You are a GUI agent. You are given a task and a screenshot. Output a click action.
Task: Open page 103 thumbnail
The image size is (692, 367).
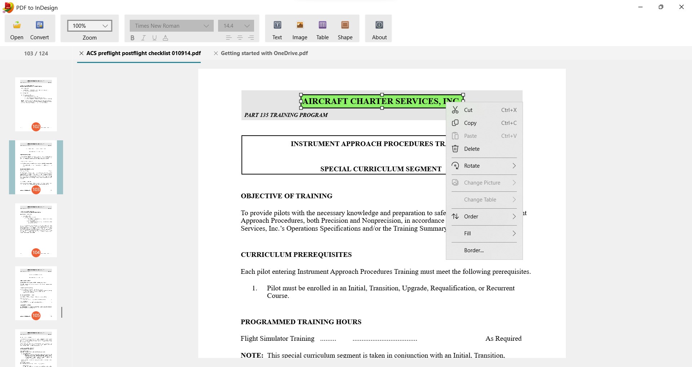click(36, 167)
